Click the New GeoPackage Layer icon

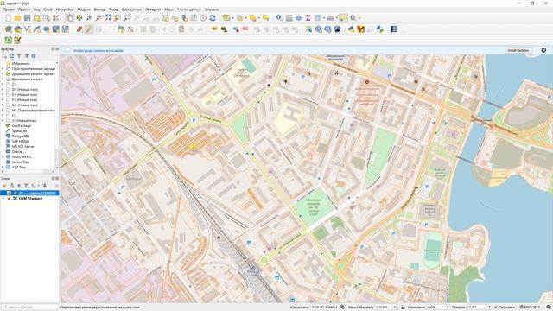pos(17,29)
